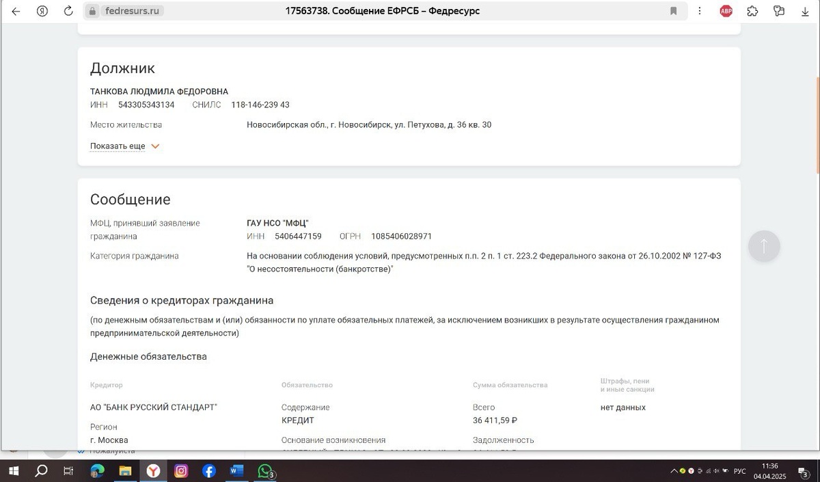Switch input language РУС indicator
The width and height of the screenshot is (820, 482).
pyautogui.click(x=739, y=471)
